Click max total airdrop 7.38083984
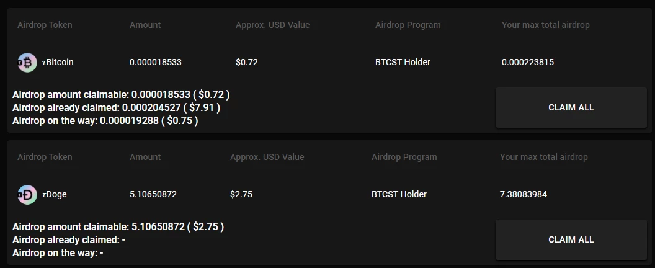 (524, 194)
